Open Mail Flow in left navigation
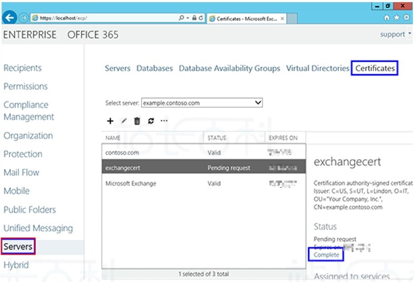Viewport: 414px width, 282px height. 22,173
